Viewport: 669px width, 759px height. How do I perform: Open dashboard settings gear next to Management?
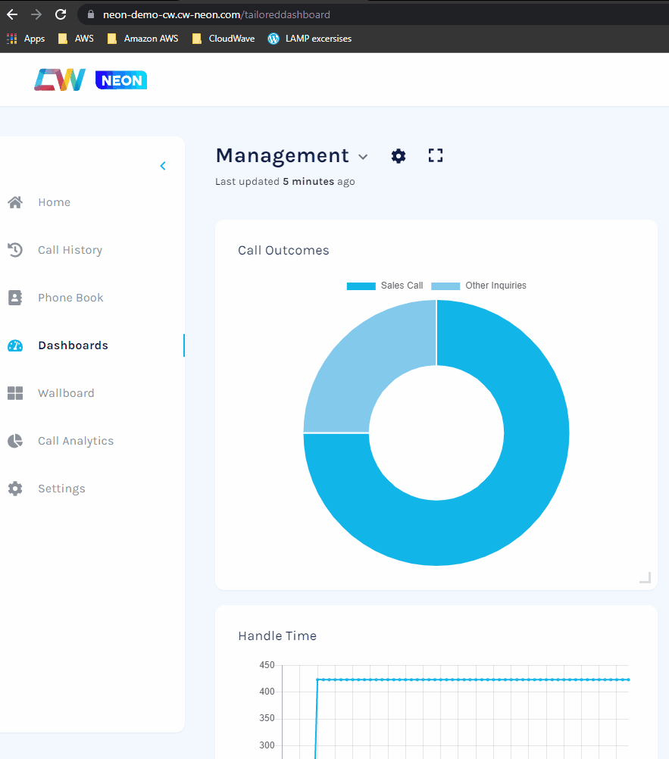(x=399, y=156)
